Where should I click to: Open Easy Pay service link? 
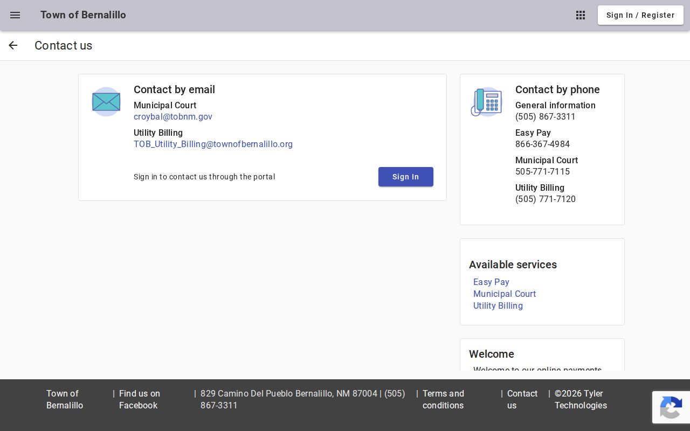pyautogui.click(x=491, y=282)
